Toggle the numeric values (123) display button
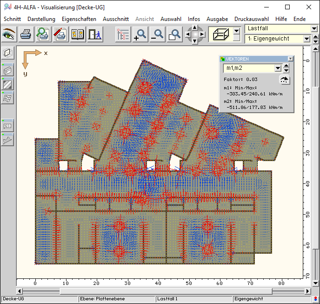The height and width of the screenshot is (304, 320). tap(7, 126)
